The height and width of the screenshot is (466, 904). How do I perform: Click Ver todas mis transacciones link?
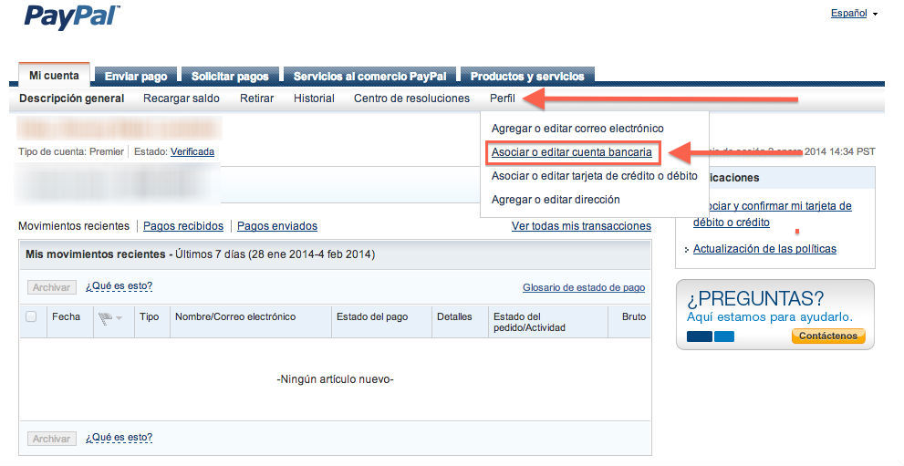581,226
